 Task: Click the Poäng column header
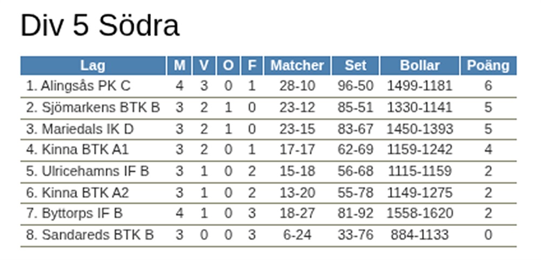(488, 65)
